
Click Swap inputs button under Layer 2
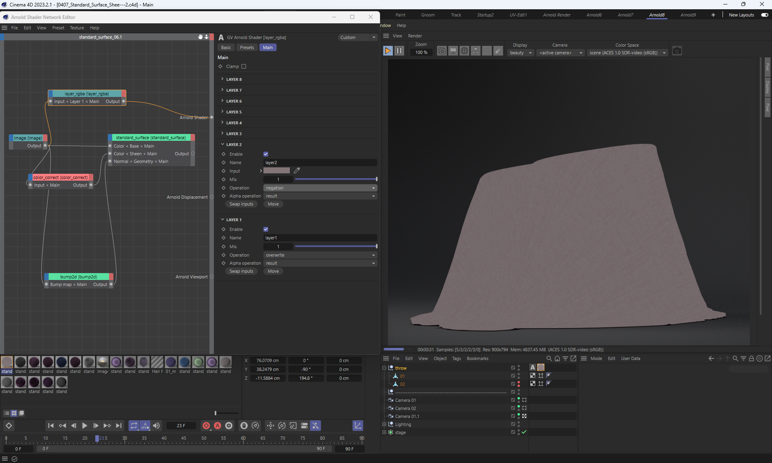click(x=241, y=204)
